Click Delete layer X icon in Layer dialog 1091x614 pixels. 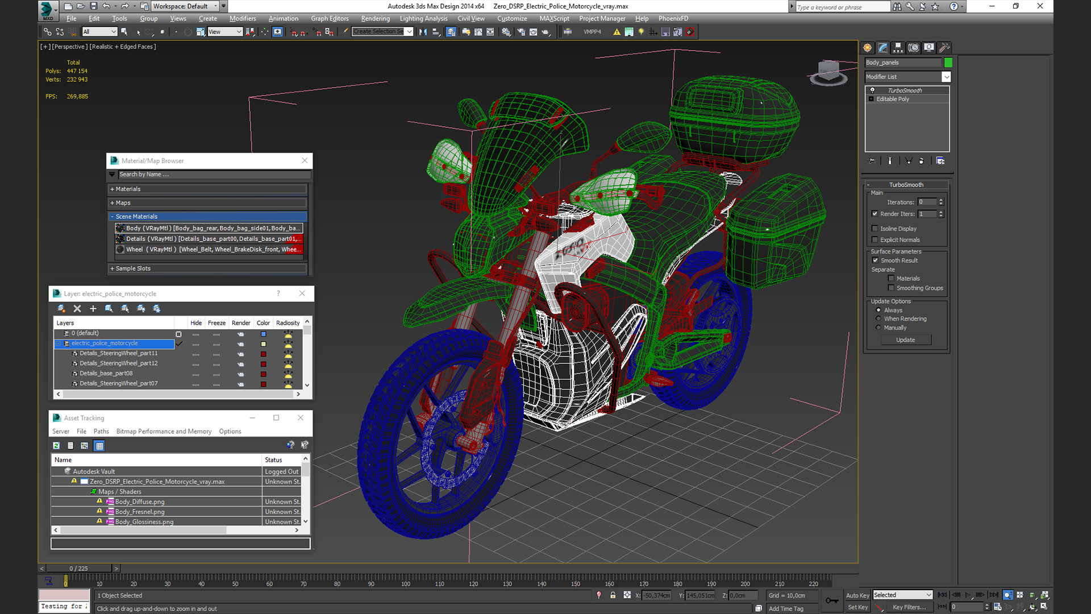pyautogui.click(x=77, y=309)
